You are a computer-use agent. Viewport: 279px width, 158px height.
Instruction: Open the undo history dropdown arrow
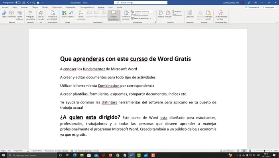30,3
